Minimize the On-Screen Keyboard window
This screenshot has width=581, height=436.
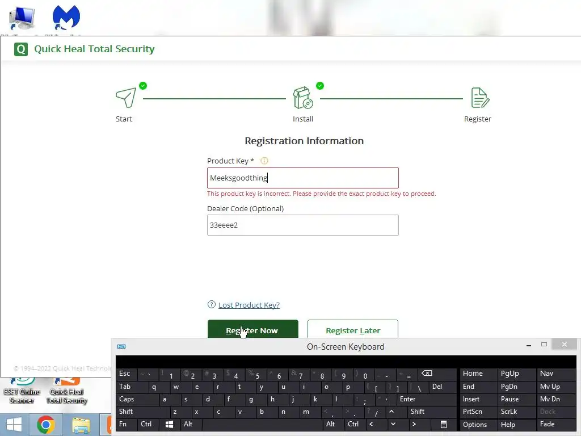529,345
